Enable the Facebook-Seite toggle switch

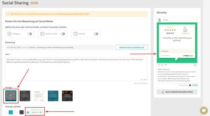click(x=63, y=34)
